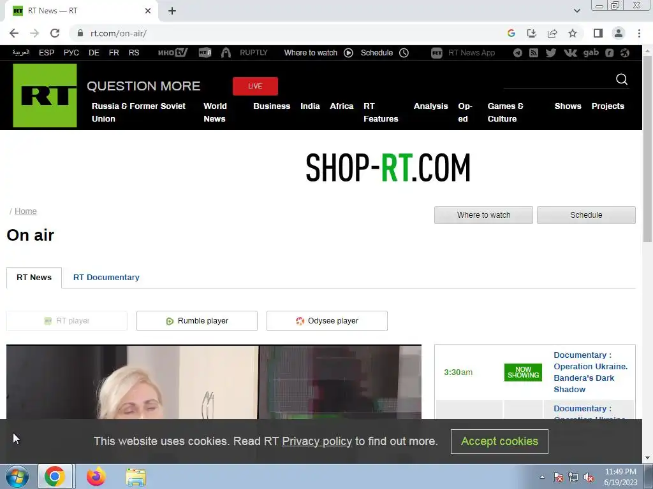Open top bar Schedule link
The width and height of the screenshot is (653, 489).
coord(385,53)
